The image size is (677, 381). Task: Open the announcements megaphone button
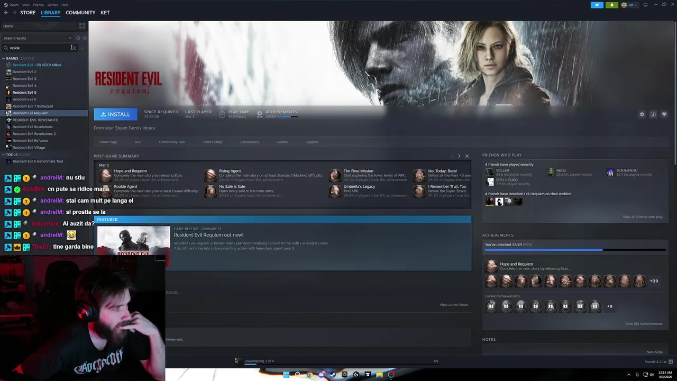(x=597, y=5)
